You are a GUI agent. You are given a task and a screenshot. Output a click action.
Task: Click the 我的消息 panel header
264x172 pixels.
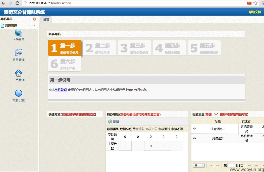tap(228, 114)
